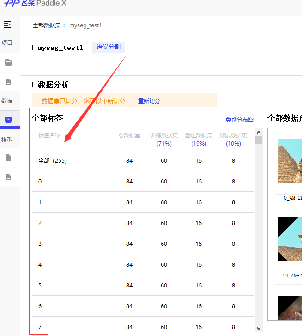Image resolution: width=302 pixels, height=336 pixels.
Task: Click the 语义分割 tag label
Action: coord(109,47)
